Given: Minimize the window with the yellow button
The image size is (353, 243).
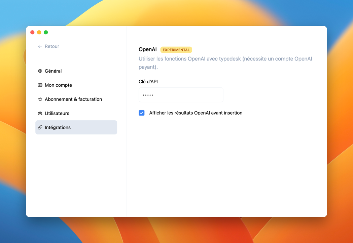Looking at the screenshot, I should (x=39, y=32).
